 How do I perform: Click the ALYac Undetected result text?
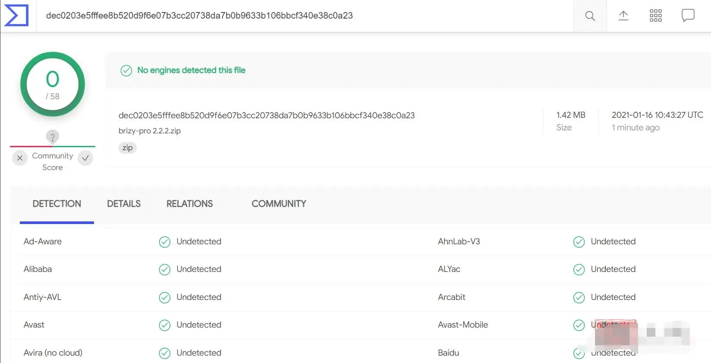(x=613, y=269)
